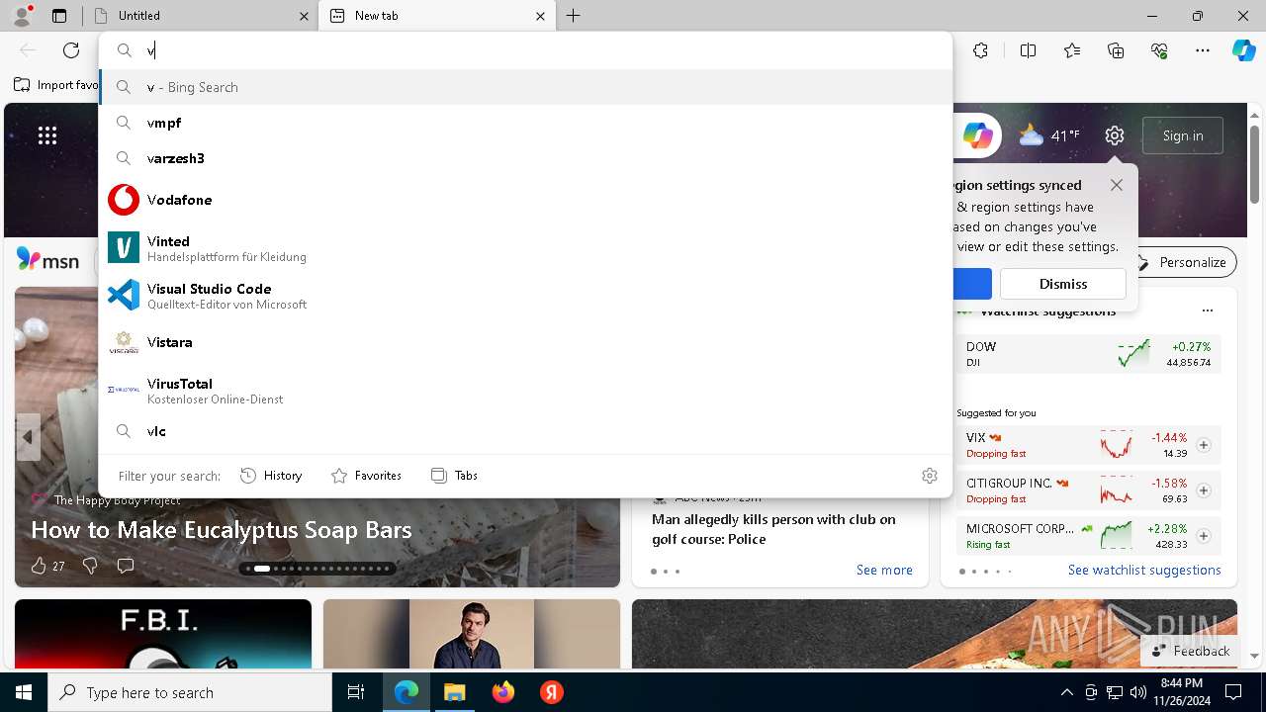Open address bar search settings gear
This screenshot has width=1266, height=712.
(929, 476)
